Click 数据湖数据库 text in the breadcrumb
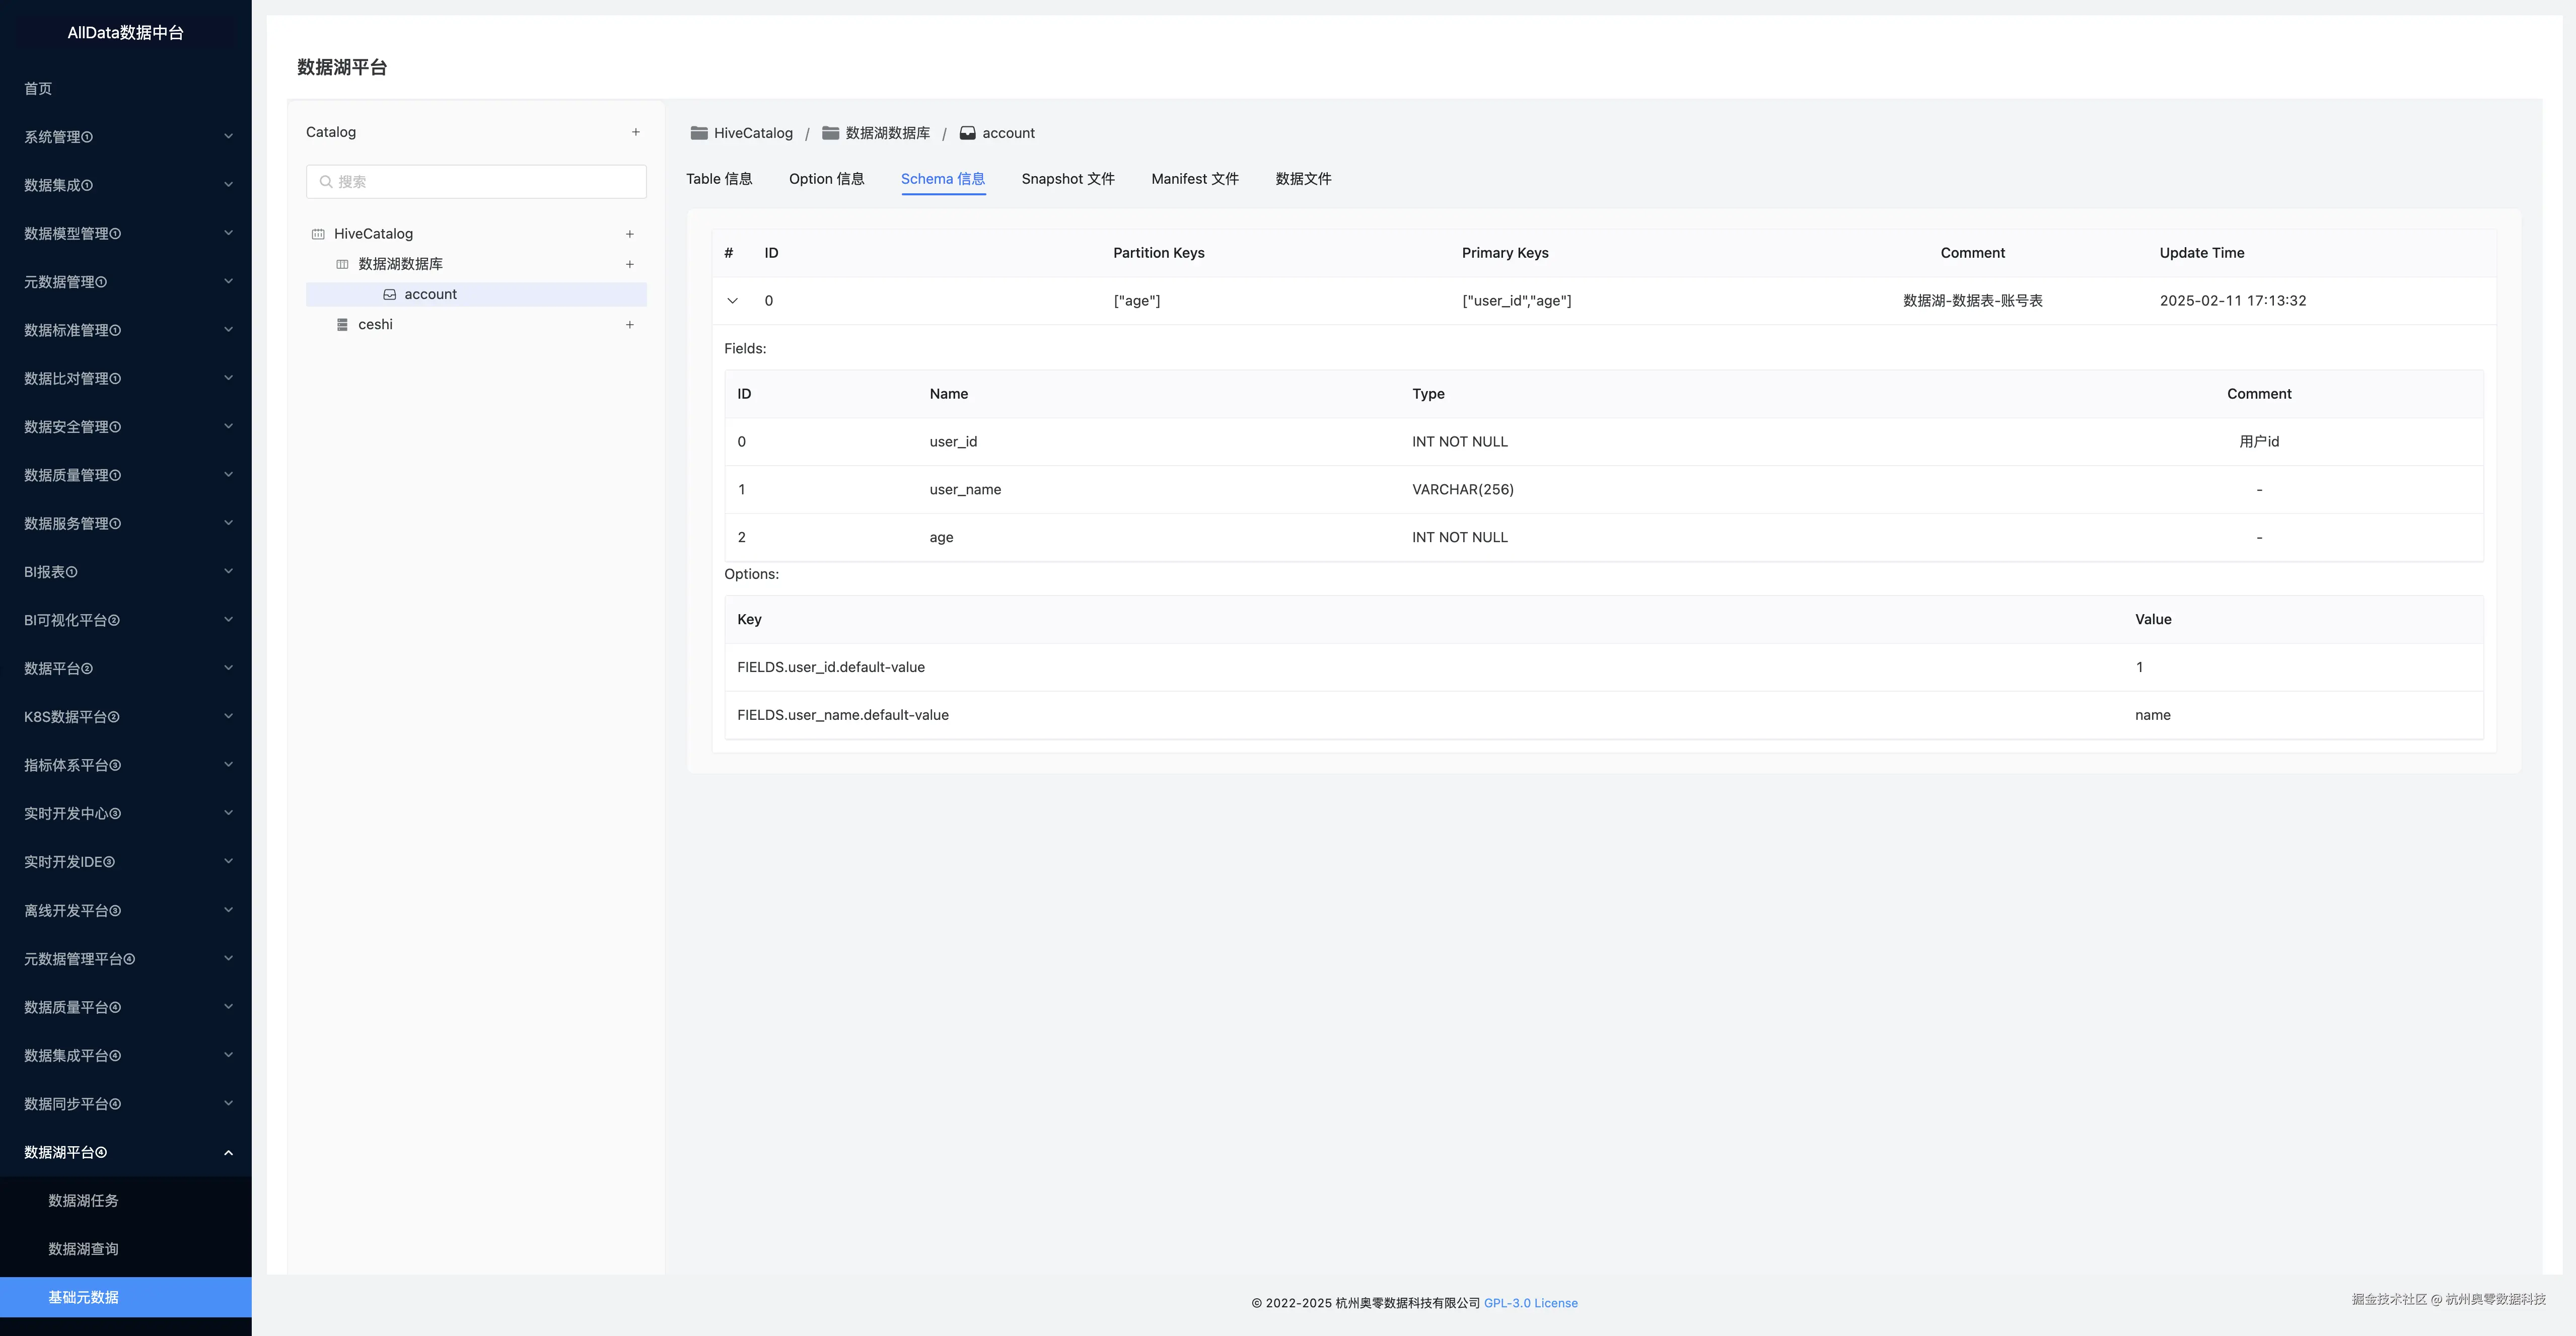Image resolution: width=2576 pixels, height=1336 pixels. pyautogui.click(x=888, y=133)
